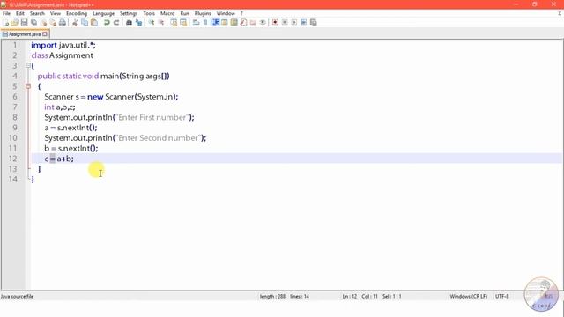Click Run a Macro Multiple Times icon
Image resolution: width=564 pixels, height=317 pixels.
click(303, 22)
